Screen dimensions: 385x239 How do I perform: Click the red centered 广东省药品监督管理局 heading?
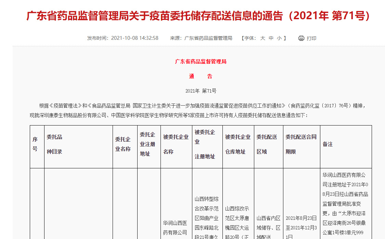pos(201,62)
